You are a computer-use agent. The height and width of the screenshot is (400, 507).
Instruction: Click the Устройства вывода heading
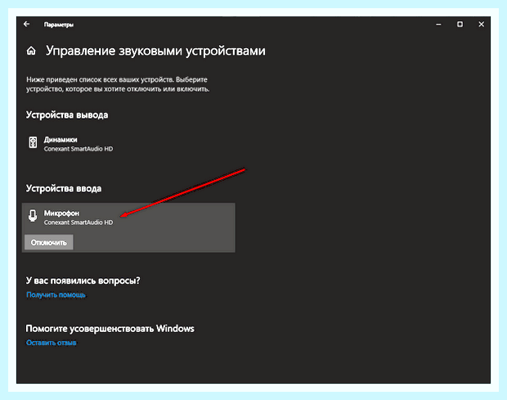coord(67,115)
